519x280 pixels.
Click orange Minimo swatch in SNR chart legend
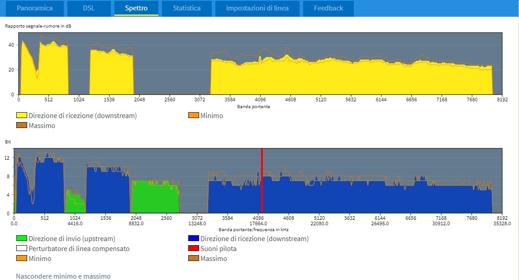(x=193, y=116)
